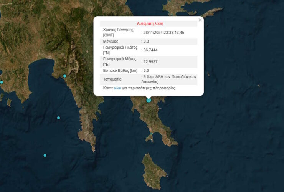Image resolution: width=284 pixels, height=192 pixels.
Task: Click the sea marker west of the middle peninsula
Action: click(58, 118)
